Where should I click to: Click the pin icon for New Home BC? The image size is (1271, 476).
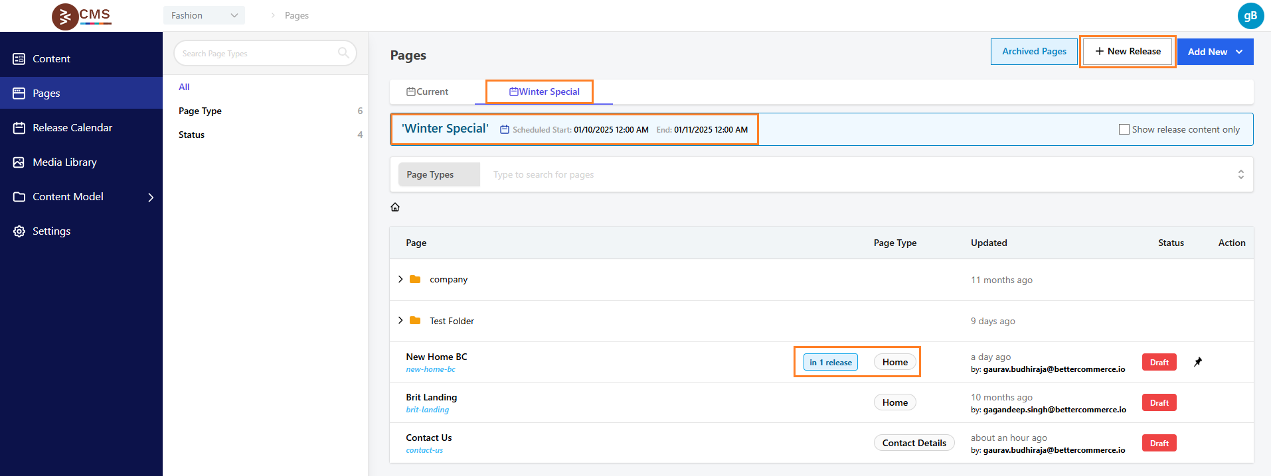[1198, 362]
